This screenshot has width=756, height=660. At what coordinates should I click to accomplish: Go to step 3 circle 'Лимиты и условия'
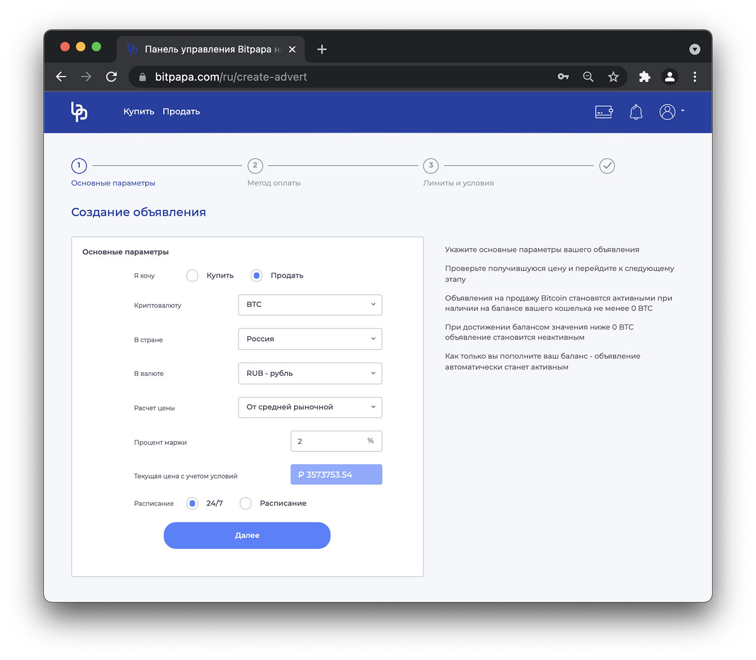tap(431, 166)
